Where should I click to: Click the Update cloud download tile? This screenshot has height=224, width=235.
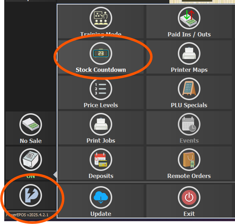[x=101, y=201]
